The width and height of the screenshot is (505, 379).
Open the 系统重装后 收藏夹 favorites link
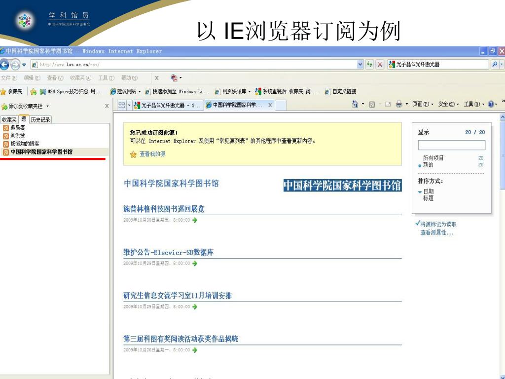coord(286,91)
